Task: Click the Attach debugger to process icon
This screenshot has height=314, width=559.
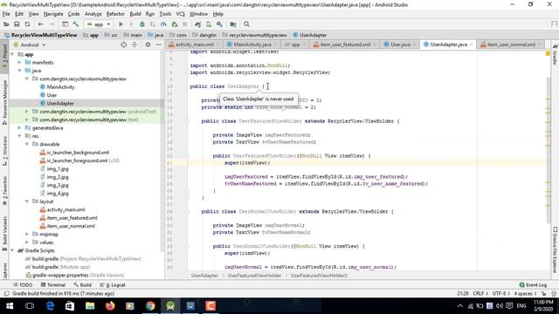Action: click(175, 24)
